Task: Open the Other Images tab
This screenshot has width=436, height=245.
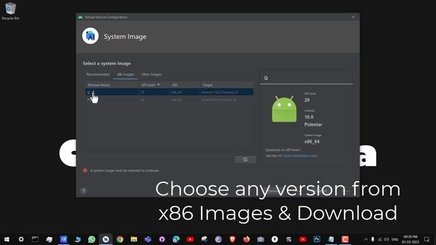Action: (151, 74)
